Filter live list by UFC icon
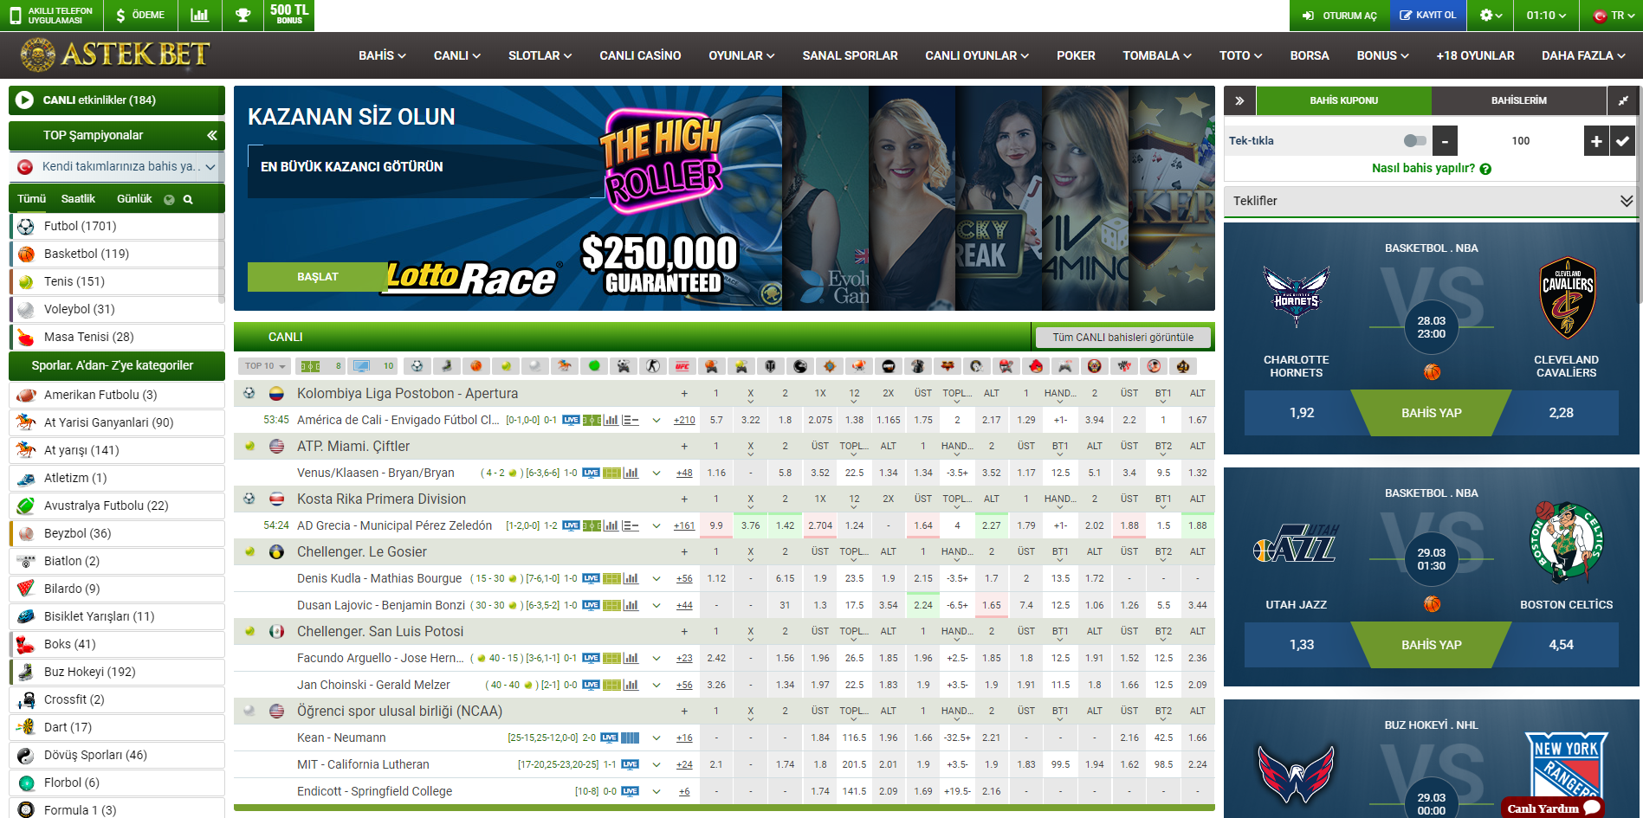Image resolution: width=1643 pixels, height=818 pixels. (682, 366)
